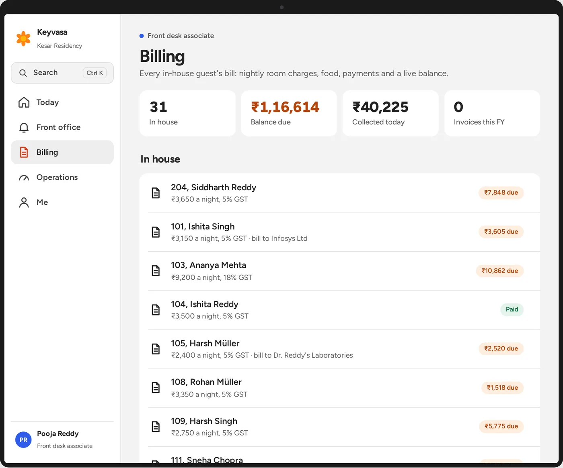Open bill for 108, Rohan Müller
This screenshot has height=468, width=563.
click(340, 388)
